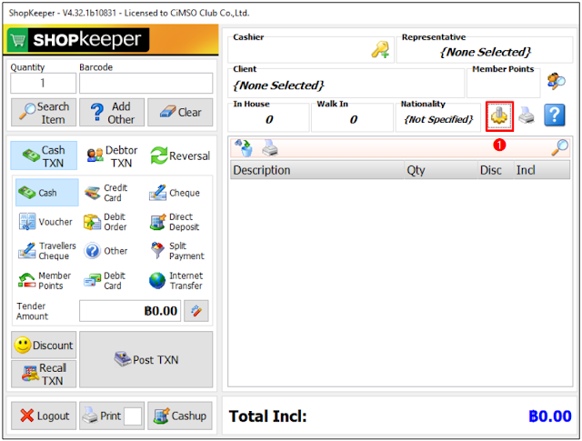Click the cashier login key icon
The image size is (582, 441).
(380, 50)
